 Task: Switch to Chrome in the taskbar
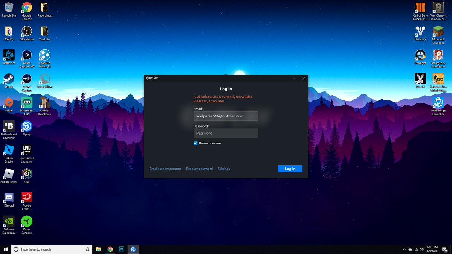click(x=110, y=249)
